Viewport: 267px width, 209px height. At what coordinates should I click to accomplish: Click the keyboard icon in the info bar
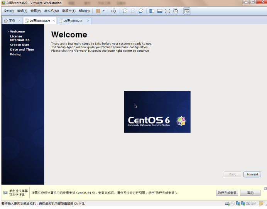pos(5,193)
